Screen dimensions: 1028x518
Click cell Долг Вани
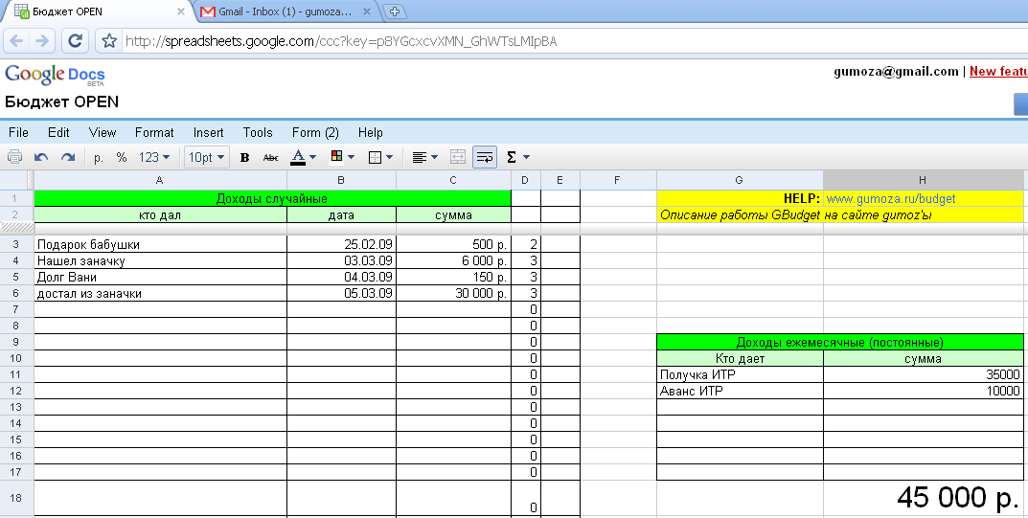click(x=160, y=277)
